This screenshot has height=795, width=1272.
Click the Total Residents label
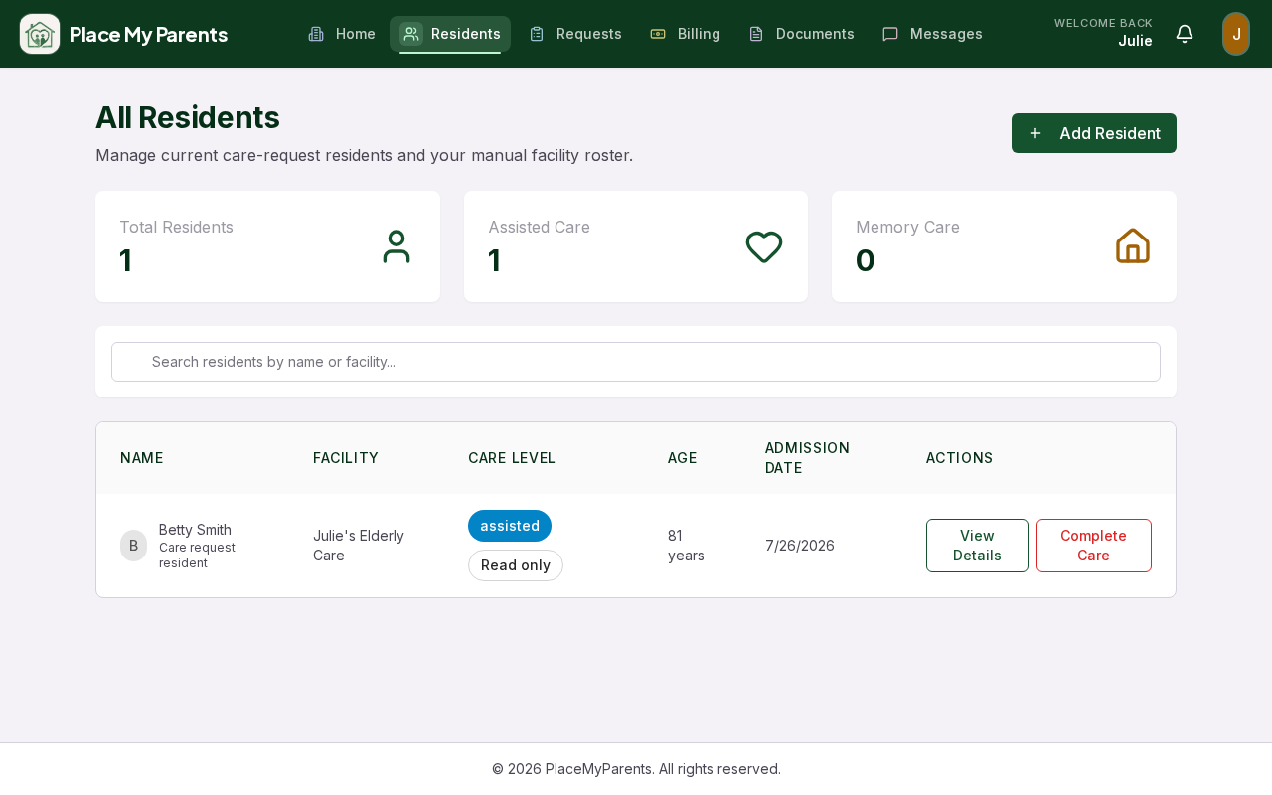(x=176, y=227)
